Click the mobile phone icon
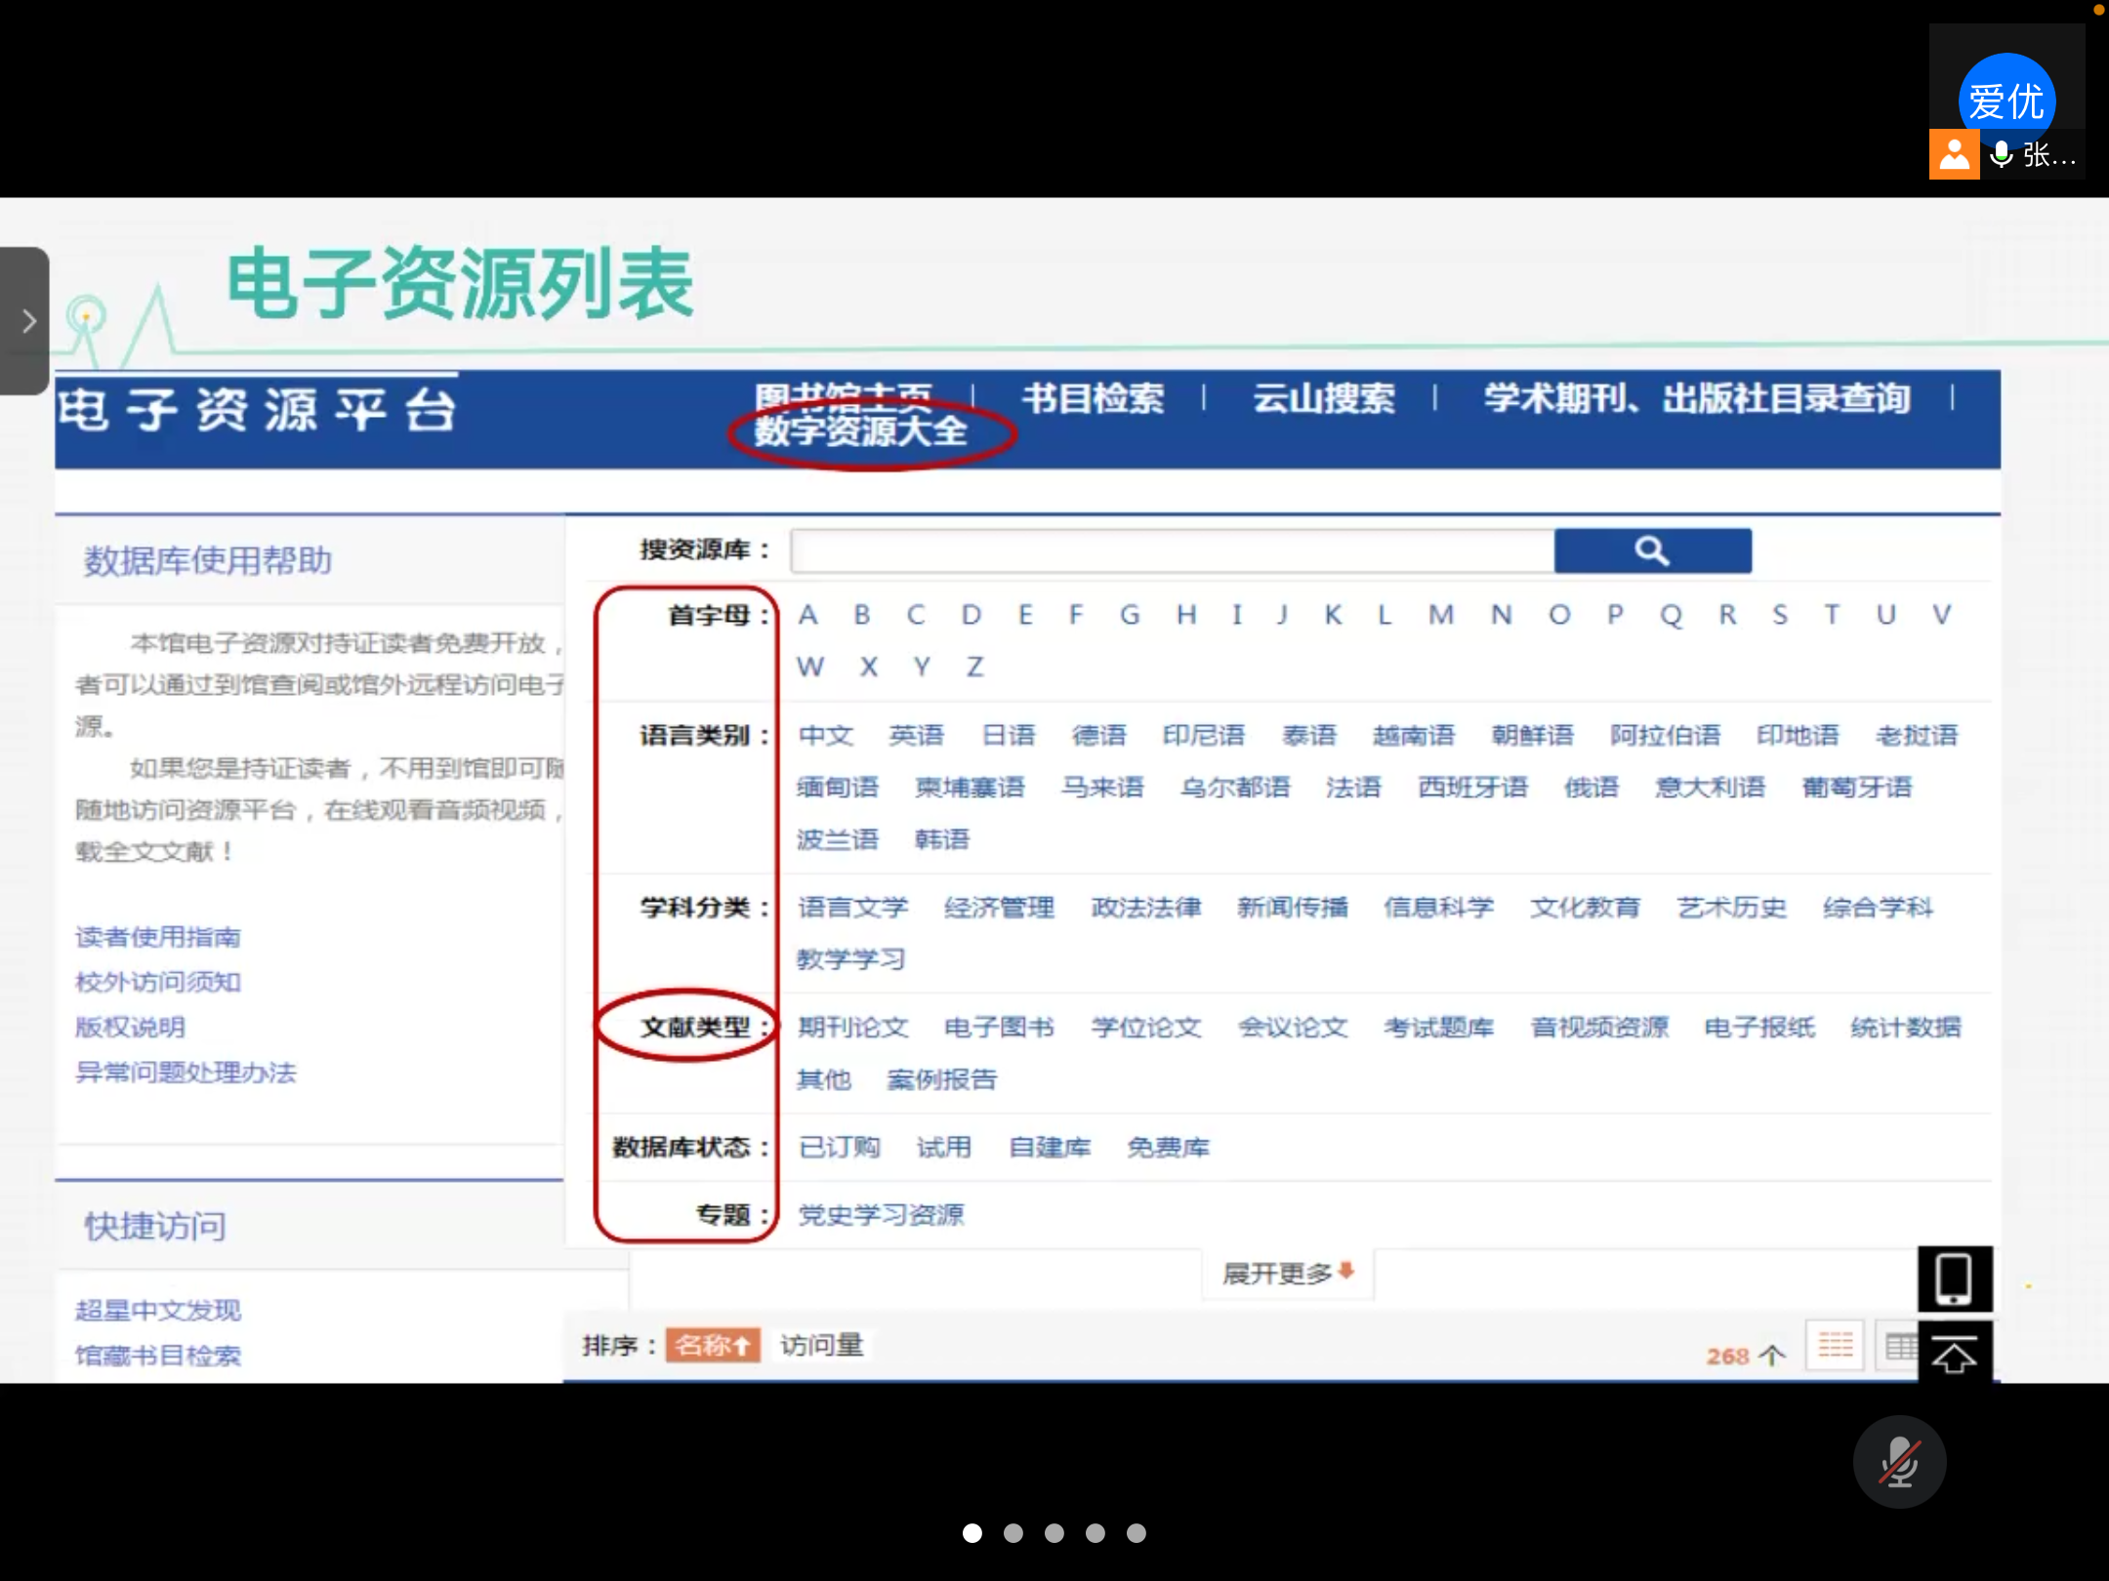The width and height of the screenshot is (2109, 1581). pyautogui.click(x=1954, y=1278)
